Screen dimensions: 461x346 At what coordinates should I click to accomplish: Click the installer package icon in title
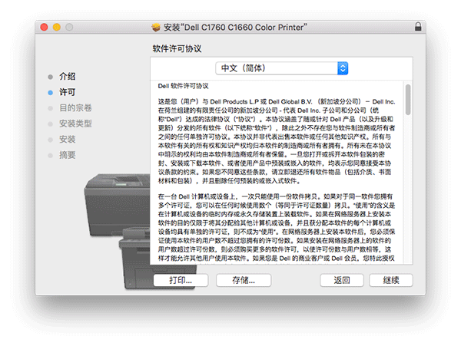pos(156,28)
